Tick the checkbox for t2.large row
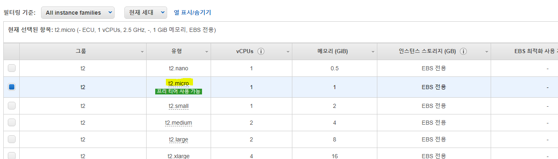The width and height of the screenshot is (558, 159). coord(11,139)
